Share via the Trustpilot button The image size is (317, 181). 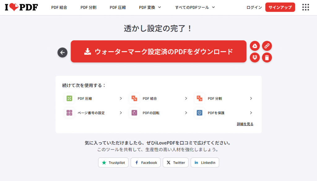[x=113, y=162]
